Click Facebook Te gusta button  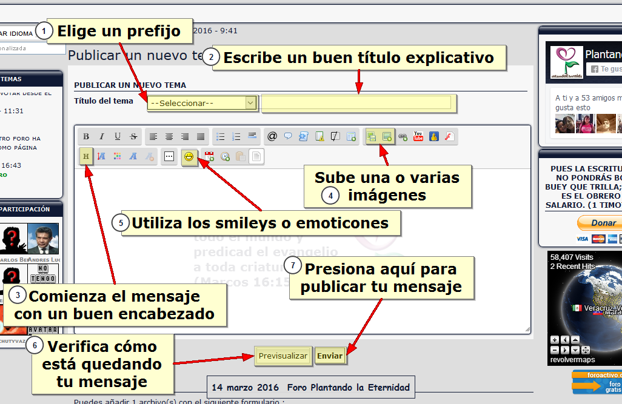tap(606, 69)
